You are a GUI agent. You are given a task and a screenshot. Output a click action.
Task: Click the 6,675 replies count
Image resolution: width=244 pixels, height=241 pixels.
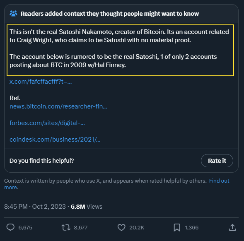tap(25, 227)
